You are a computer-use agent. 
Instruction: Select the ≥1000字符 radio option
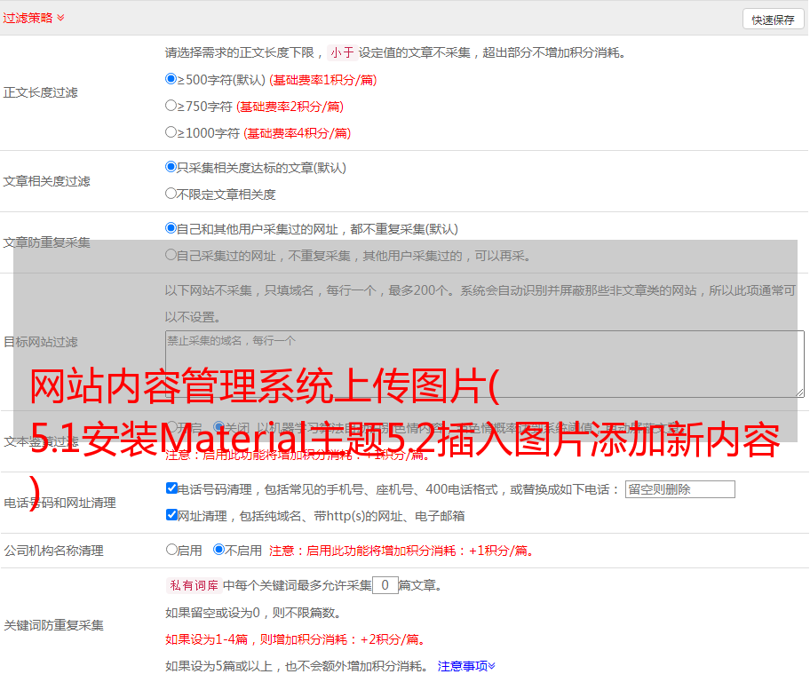(171, 132)
